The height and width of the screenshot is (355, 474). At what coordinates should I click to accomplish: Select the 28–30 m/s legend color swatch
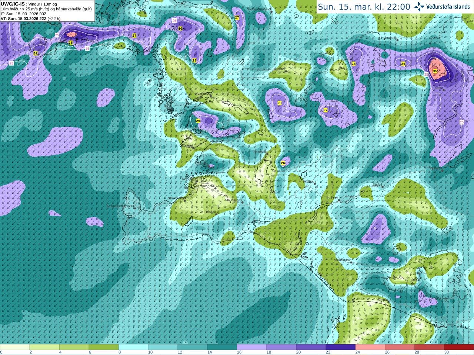430,347
